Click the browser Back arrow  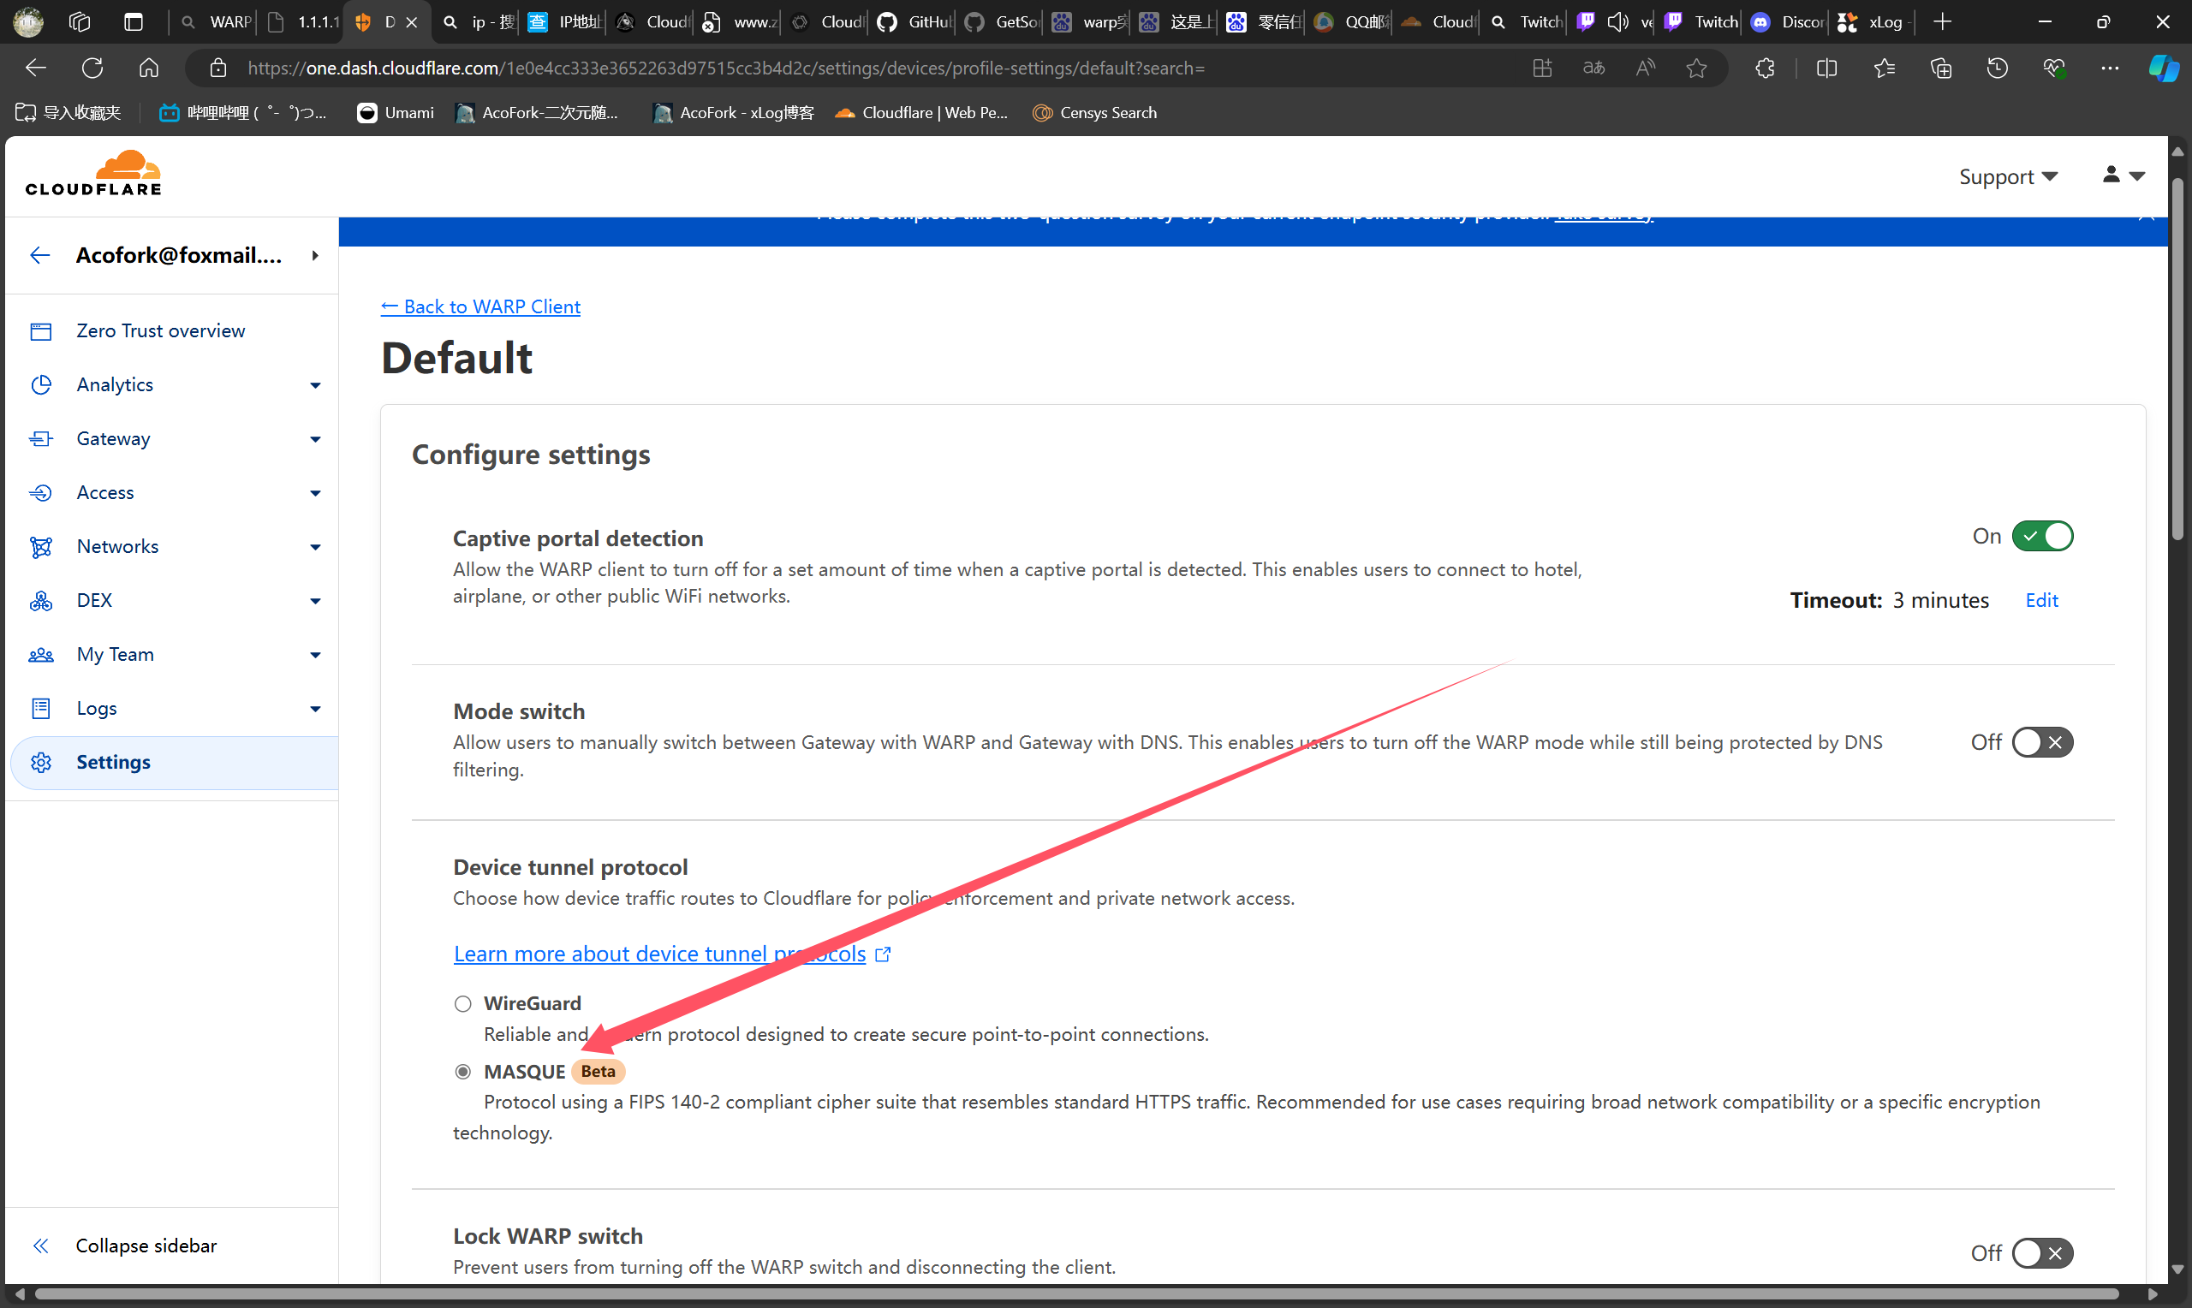click(36, 68)
